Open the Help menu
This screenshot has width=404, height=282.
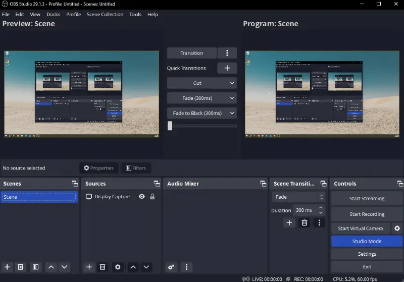tap(153, 15)
